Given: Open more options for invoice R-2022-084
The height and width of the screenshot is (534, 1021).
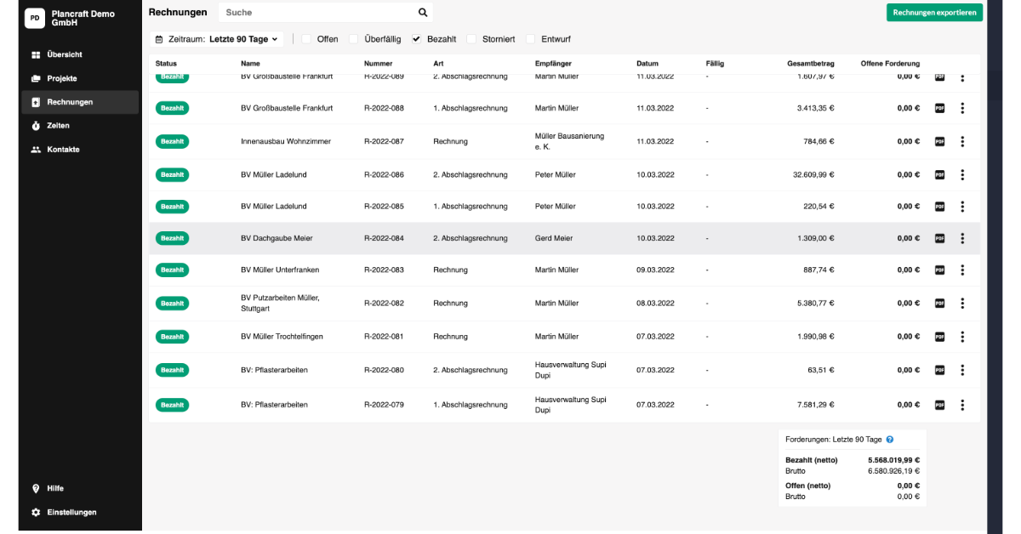Looking at the screenshot, I should 962,238.
